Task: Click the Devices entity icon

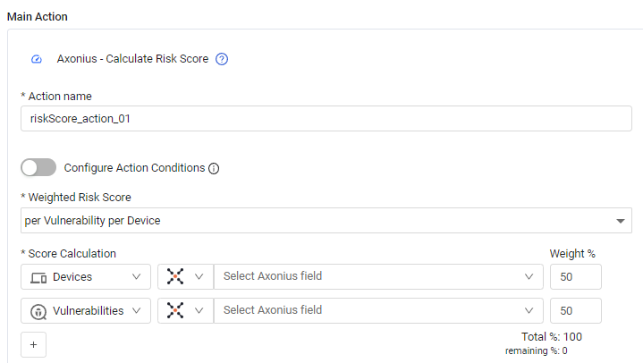Action: point(38,277)
